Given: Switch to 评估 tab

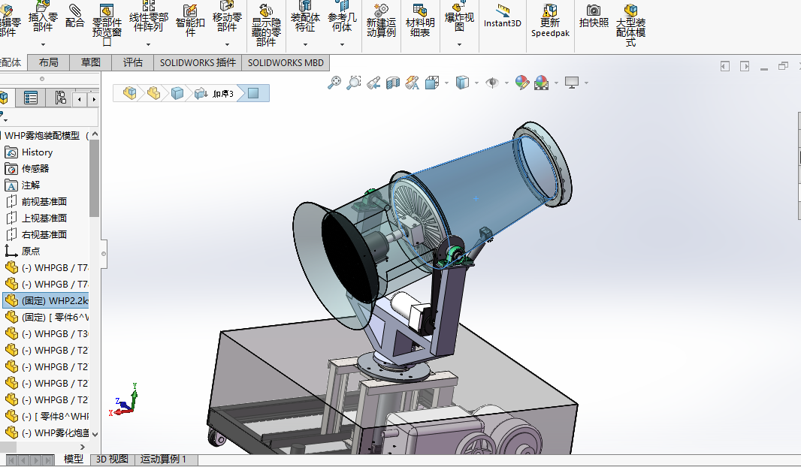Looking at the screenshot, I should [x=132, y=62].
